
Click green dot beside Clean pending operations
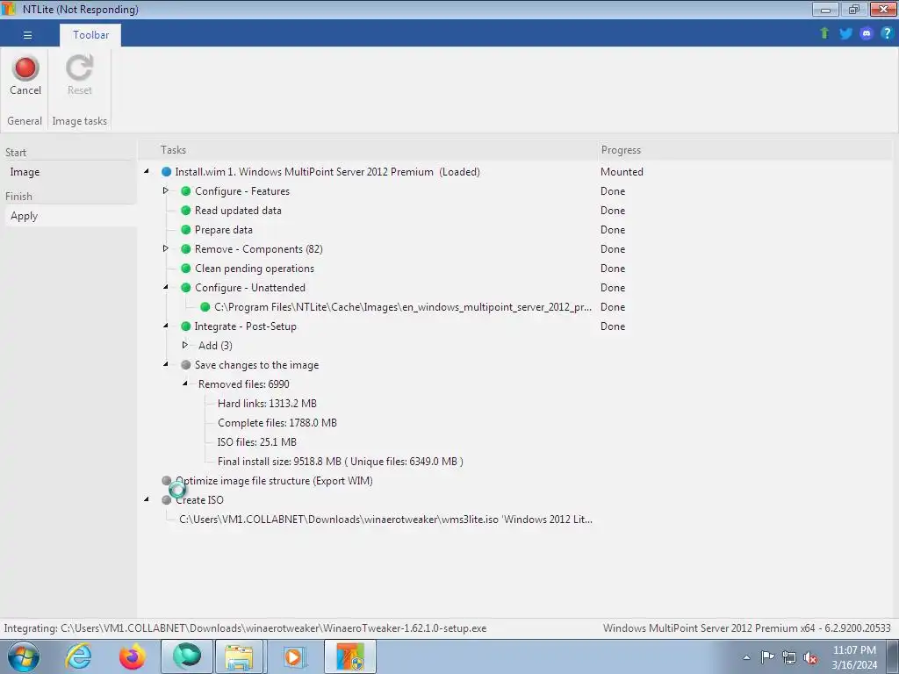click(x=186, y=269)
